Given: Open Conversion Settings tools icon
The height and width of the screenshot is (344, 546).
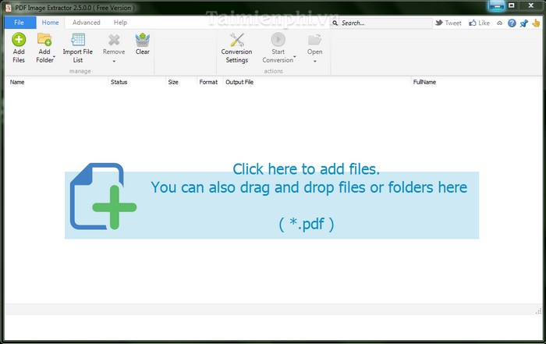Looking at the screenshot, I should (x=237, y=39).
